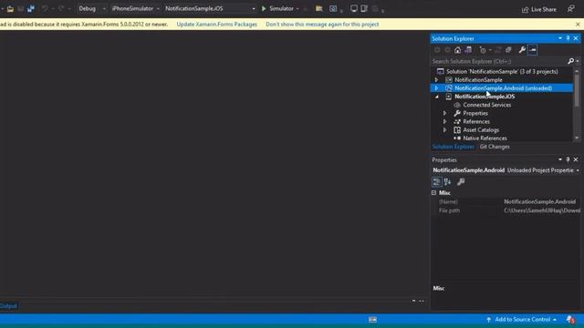The width and height of the screenshot is (584, 328).
Task: Click the File path property value
Action: click(541, 210)
